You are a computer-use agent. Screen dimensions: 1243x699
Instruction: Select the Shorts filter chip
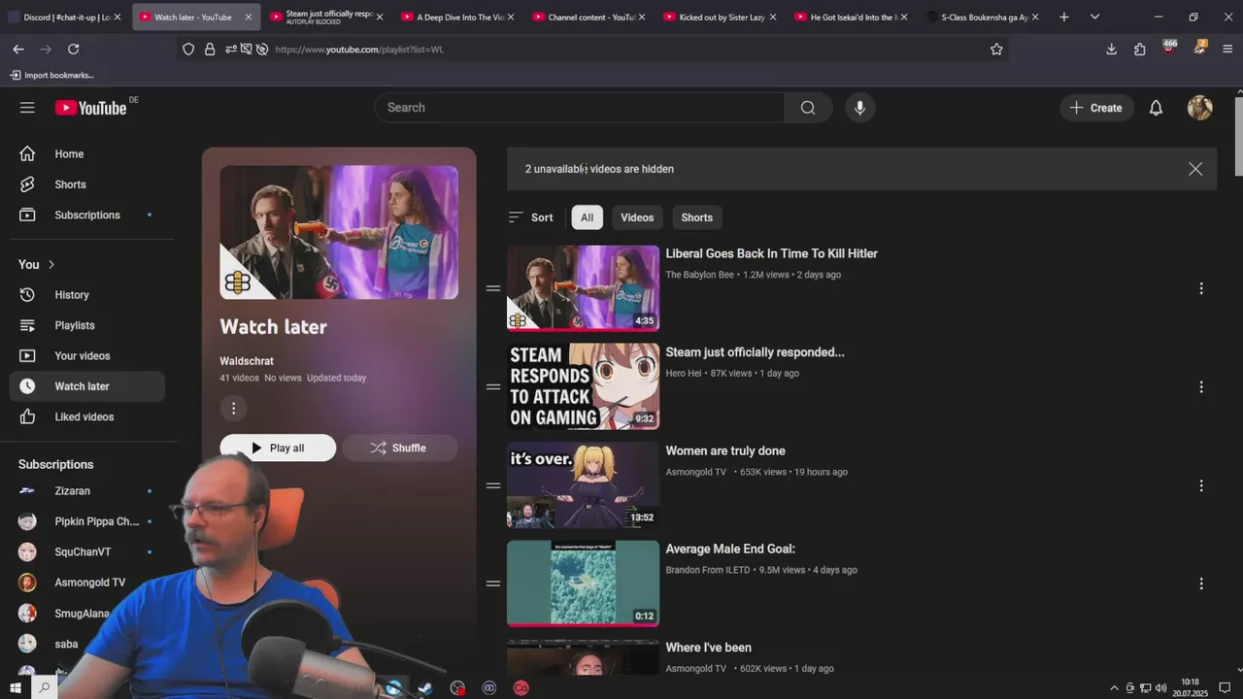[x=697, y=217]
